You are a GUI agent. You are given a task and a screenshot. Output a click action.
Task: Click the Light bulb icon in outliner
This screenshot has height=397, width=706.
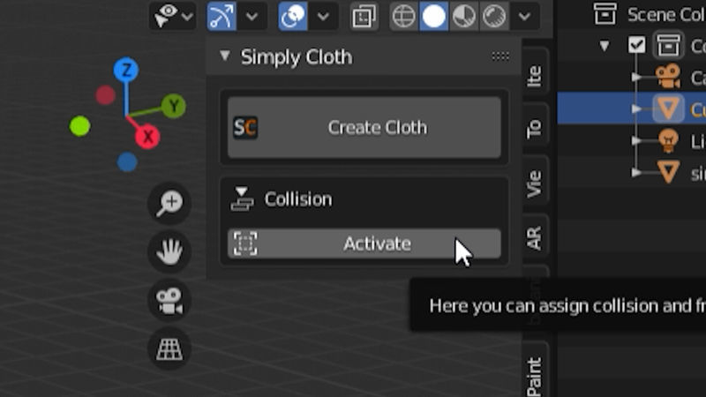click(x=668, y=140)
